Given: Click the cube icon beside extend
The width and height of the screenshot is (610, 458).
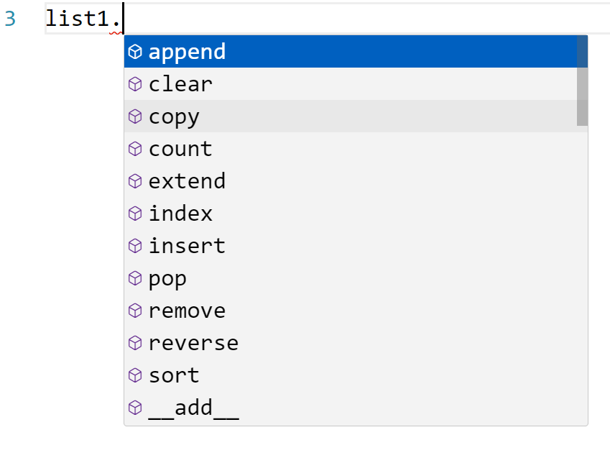Looking at the screenshot, I should 135,181.
